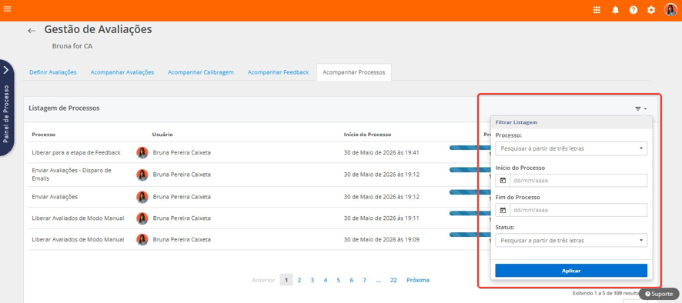Click calendar icon for Fim do Processo

pos(503,210)
